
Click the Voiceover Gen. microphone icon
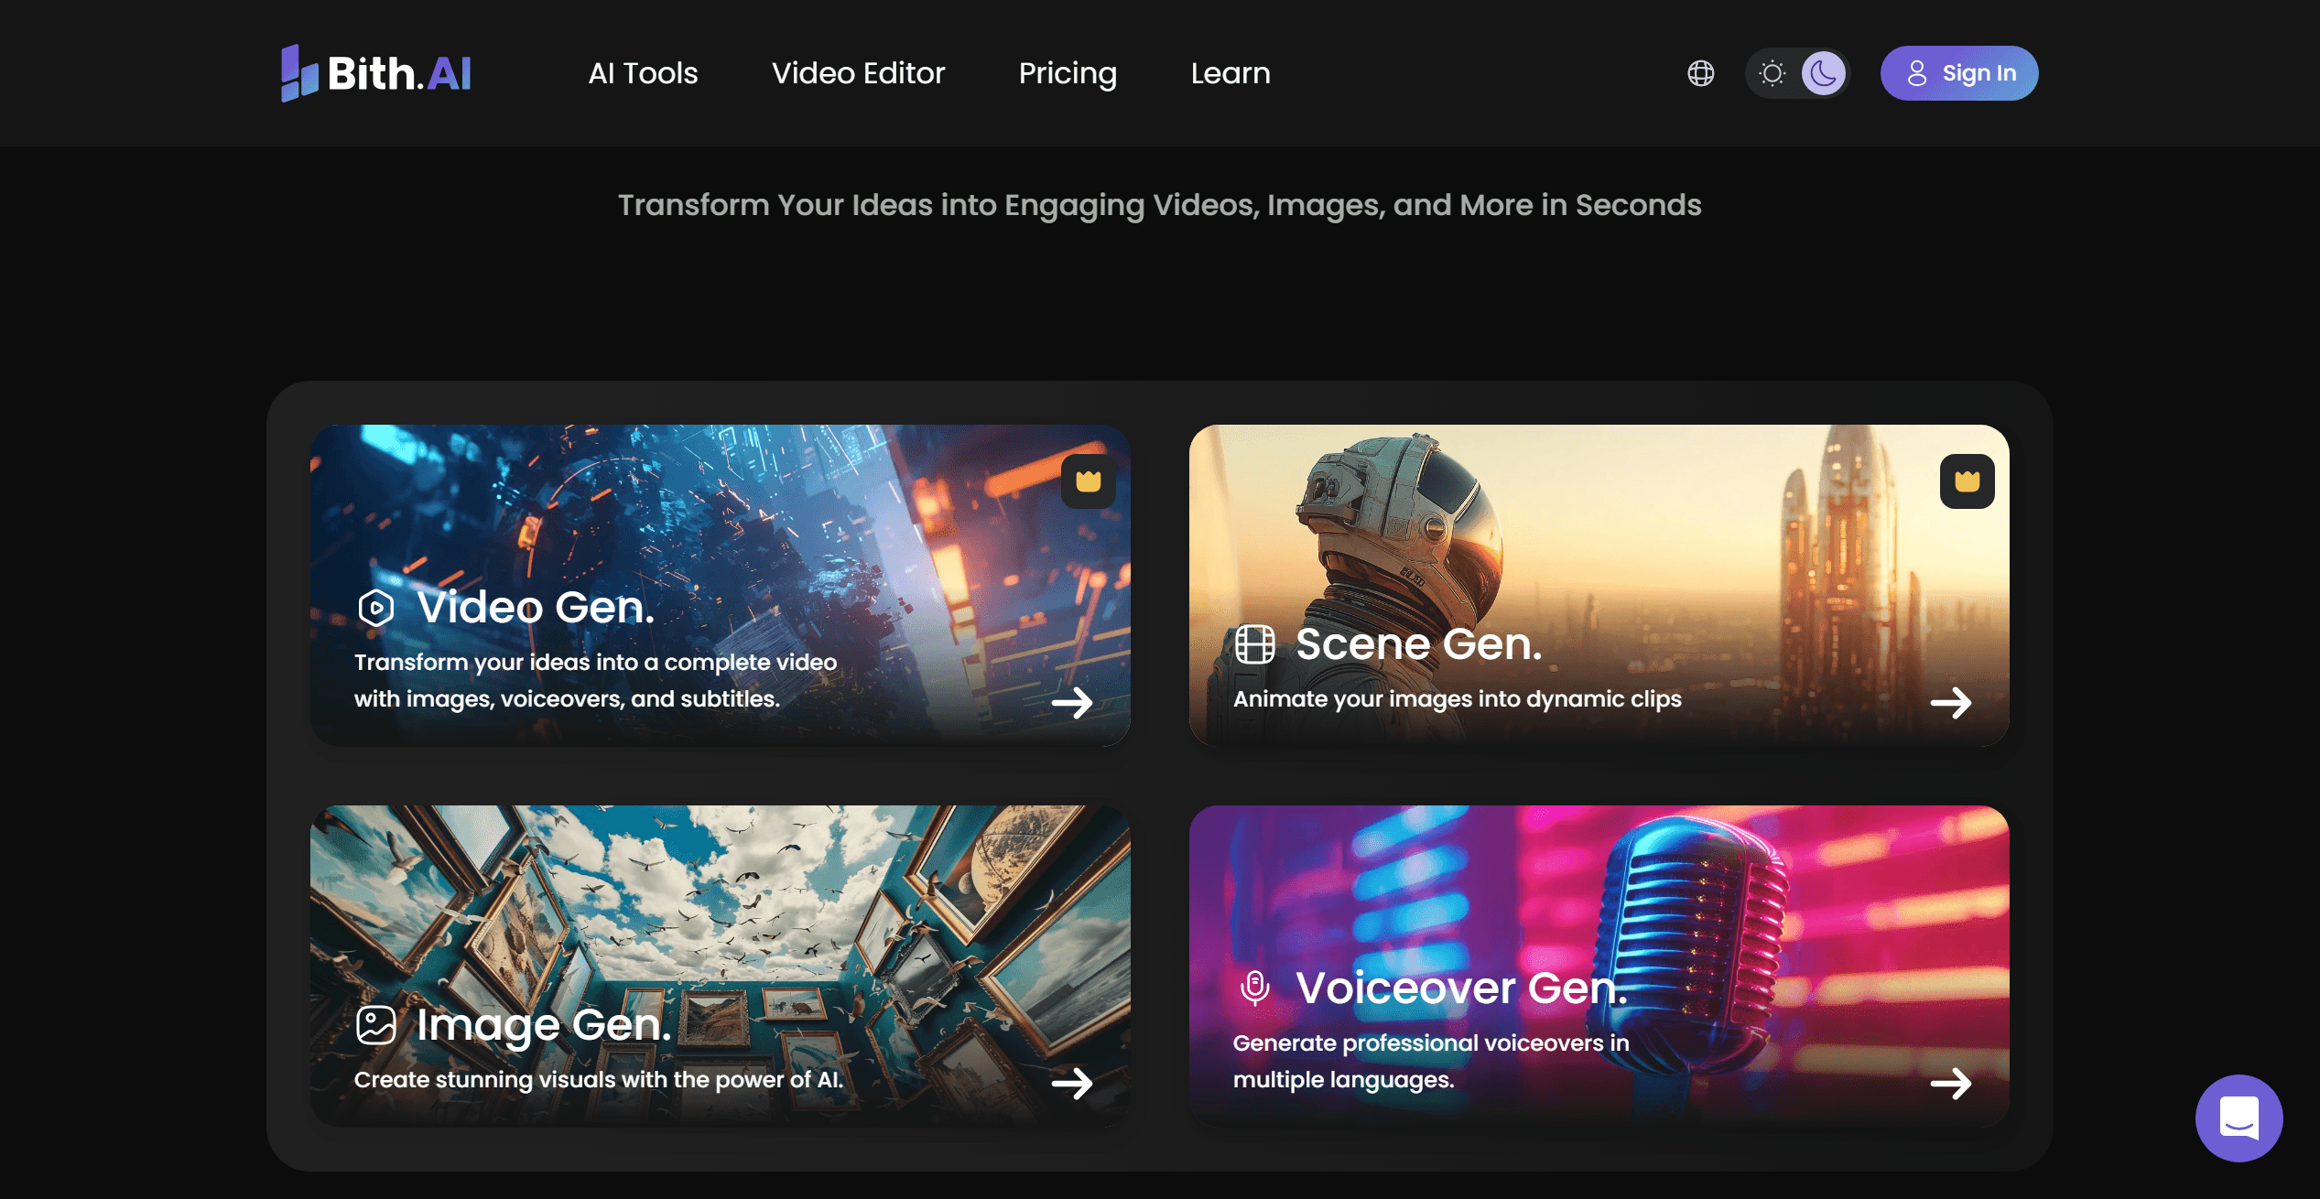1254,988
